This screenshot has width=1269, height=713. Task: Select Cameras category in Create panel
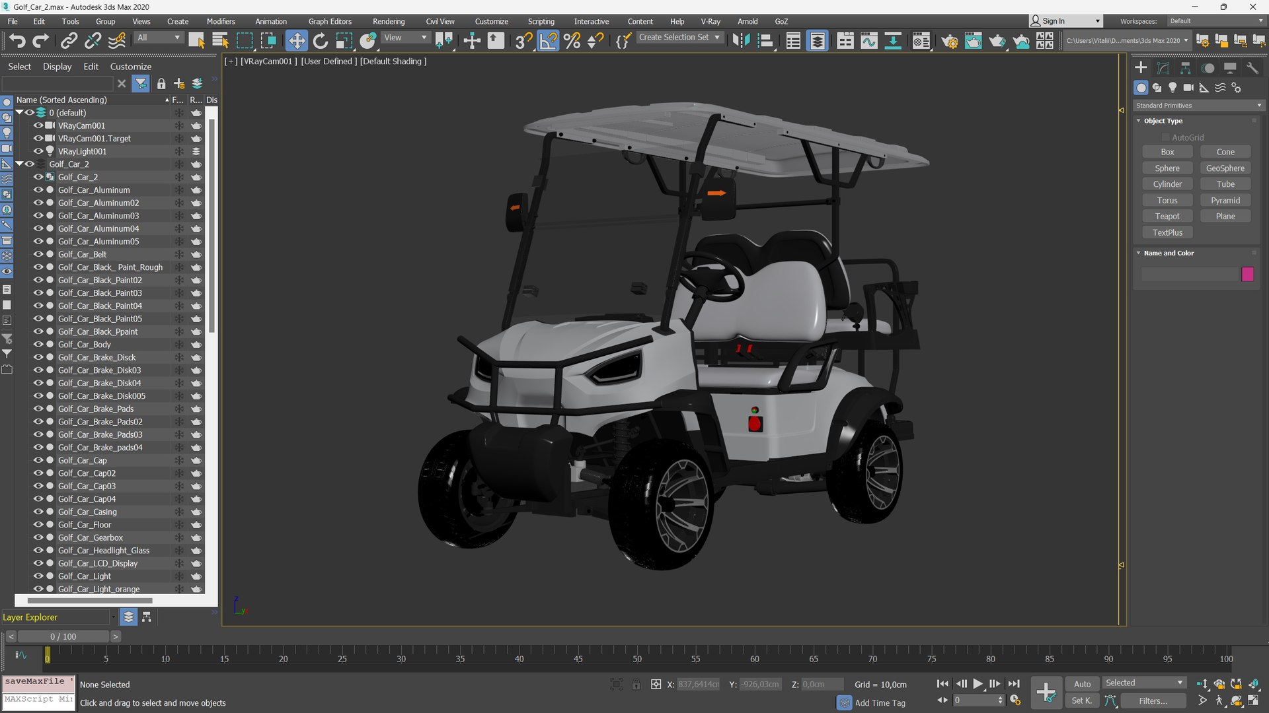1188,88
